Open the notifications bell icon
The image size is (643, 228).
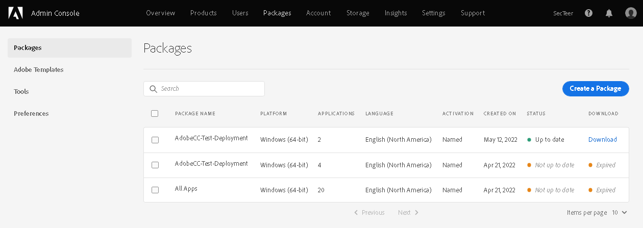609,13
